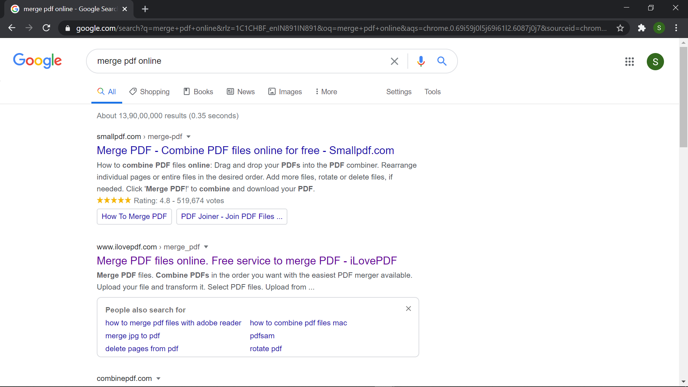Search pdfsam suggestion
This screenshot has height=387, width=688.
pyautogui.click(x=262, y=336)
